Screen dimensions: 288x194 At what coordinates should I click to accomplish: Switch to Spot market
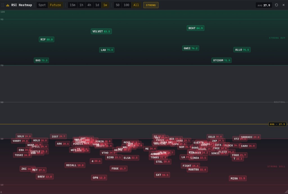[42, 5]
